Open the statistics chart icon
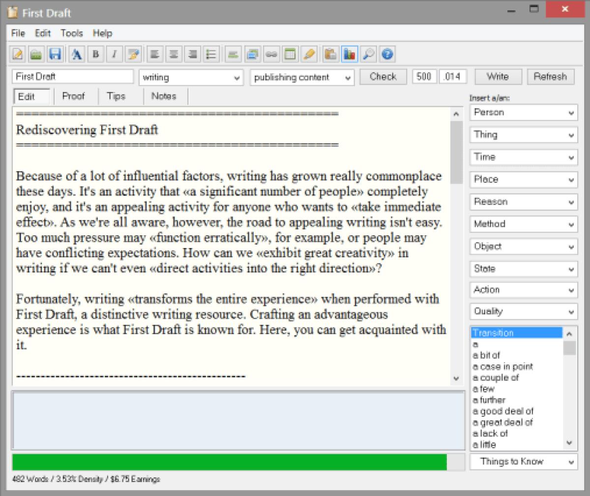Viewport: 590px width, 496px height. [x=350, y=54]
